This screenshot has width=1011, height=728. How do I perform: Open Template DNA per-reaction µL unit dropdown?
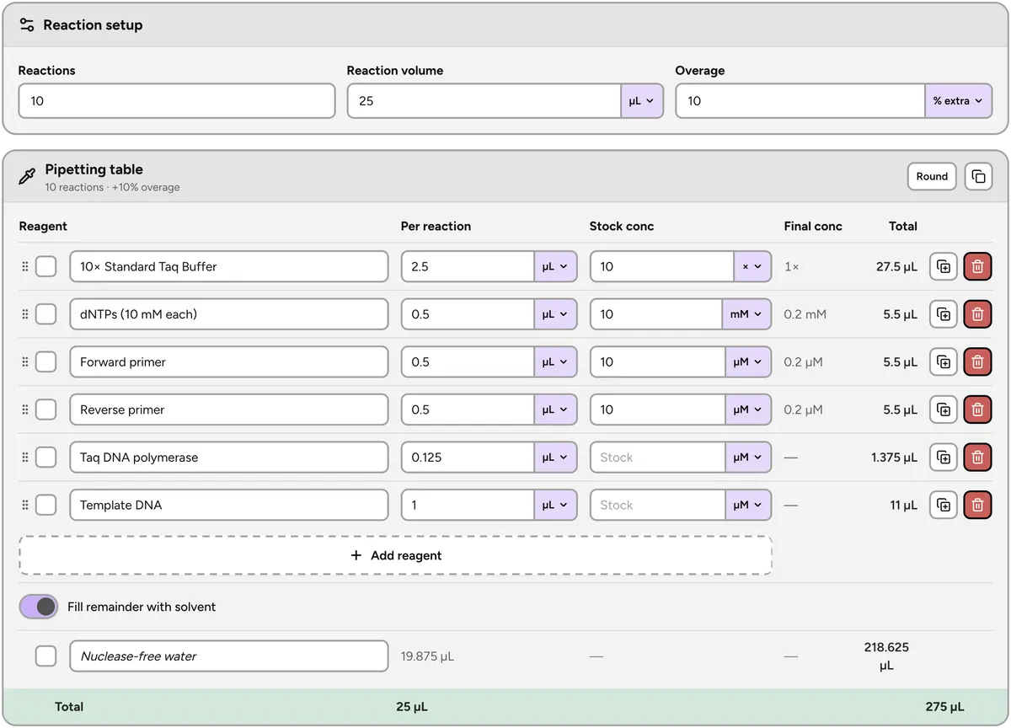[x=555, y=506]
